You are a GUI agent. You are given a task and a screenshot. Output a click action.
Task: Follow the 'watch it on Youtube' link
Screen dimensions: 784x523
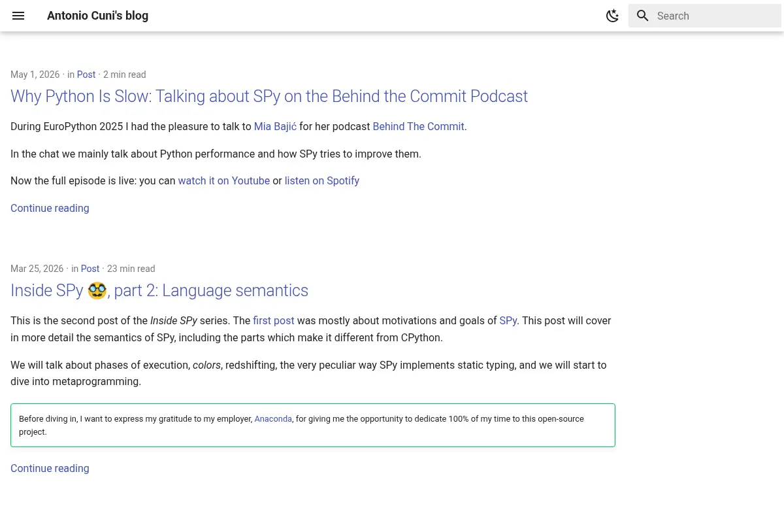click(x=224, y=181)
